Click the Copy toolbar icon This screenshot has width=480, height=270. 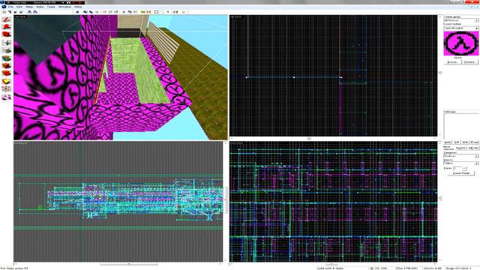[130, 12]
